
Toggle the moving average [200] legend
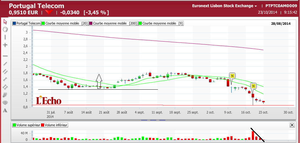pyautogui.click(x=113, y=24)
